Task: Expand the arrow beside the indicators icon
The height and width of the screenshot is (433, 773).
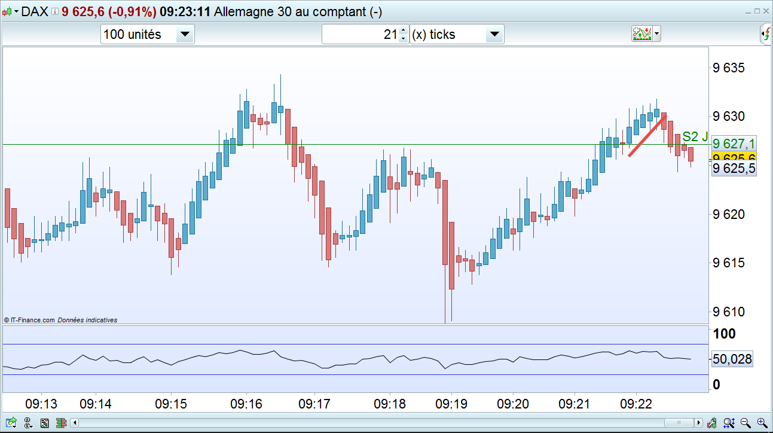Action: (657, 34)
